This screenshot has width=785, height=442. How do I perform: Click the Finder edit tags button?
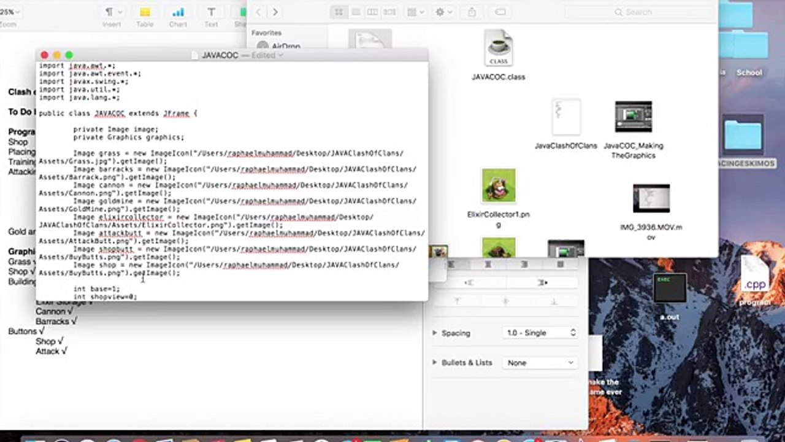click(500, 12)
